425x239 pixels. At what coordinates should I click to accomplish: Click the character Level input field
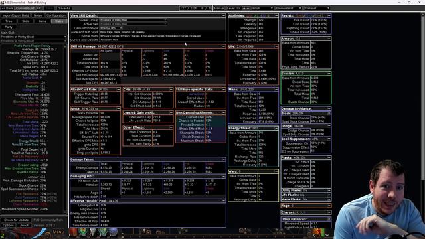(x=238, y=8)
